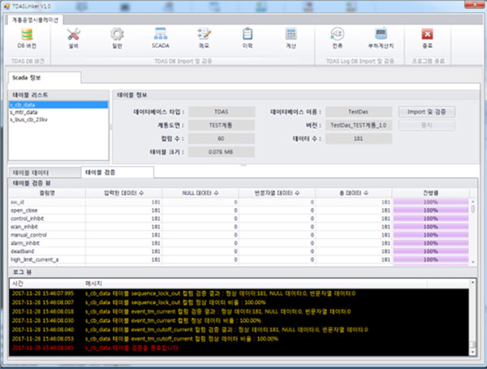Select s_bus_cb_23kv in the table list
487x369 pixels.
pyautogui.click(x=32, y=119)
